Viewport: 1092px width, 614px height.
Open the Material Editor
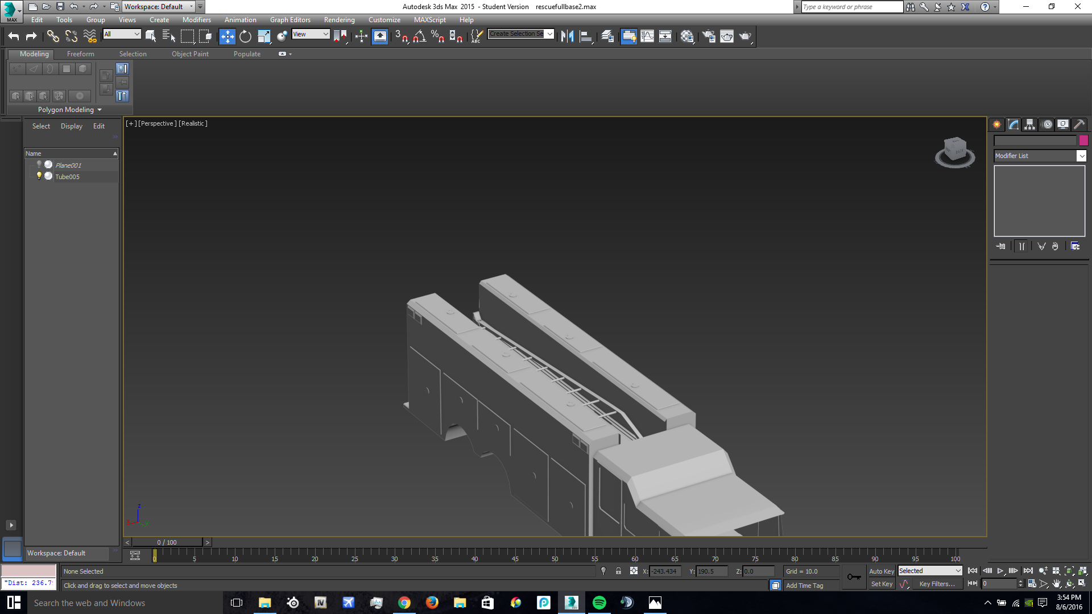[687, 36]
